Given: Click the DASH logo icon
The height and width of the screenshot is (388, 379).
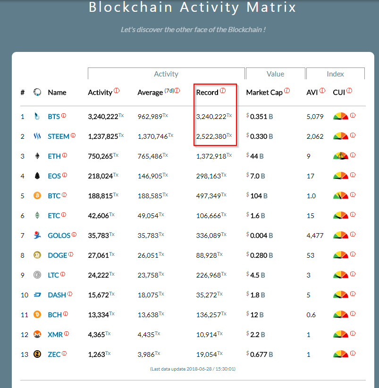Looking at the screenshot, I should point(37,295).
